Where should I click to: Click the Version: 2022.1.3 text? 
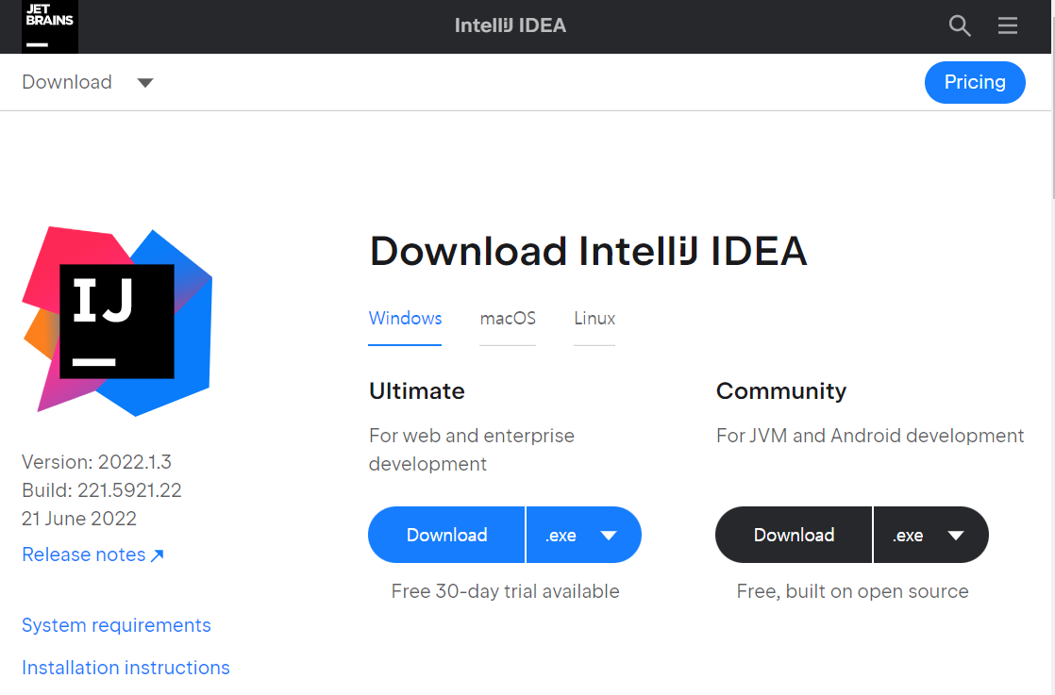(x=97, y=462)
